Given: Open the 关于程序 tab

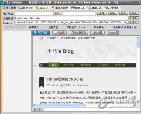Looking at the screenshot, I should pos(112,8).
